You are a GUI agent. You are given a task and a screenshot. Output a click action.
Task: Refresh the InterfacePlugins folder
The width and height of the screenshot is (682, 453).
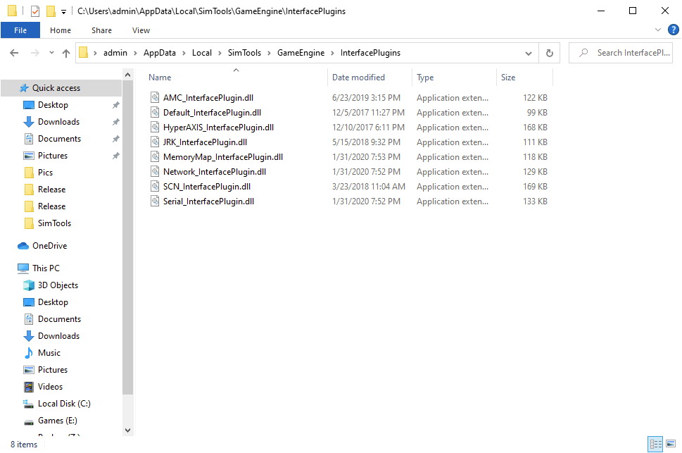(550, 53)
